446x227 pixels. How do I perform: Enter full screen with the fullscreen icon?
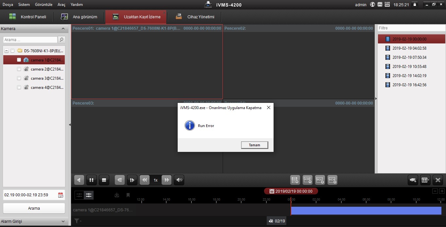click(x=438, y=180)
